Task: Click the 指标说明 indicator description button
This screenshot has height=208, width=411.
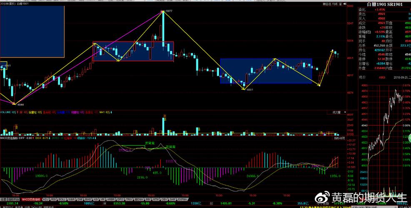Action: (340, 138)
